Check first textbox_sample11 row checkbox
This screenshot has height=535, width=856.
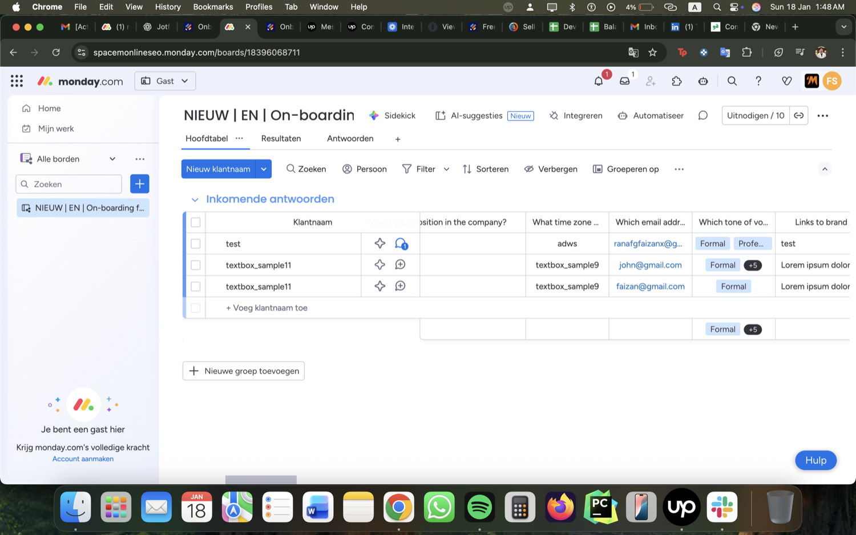coord(196,265)
